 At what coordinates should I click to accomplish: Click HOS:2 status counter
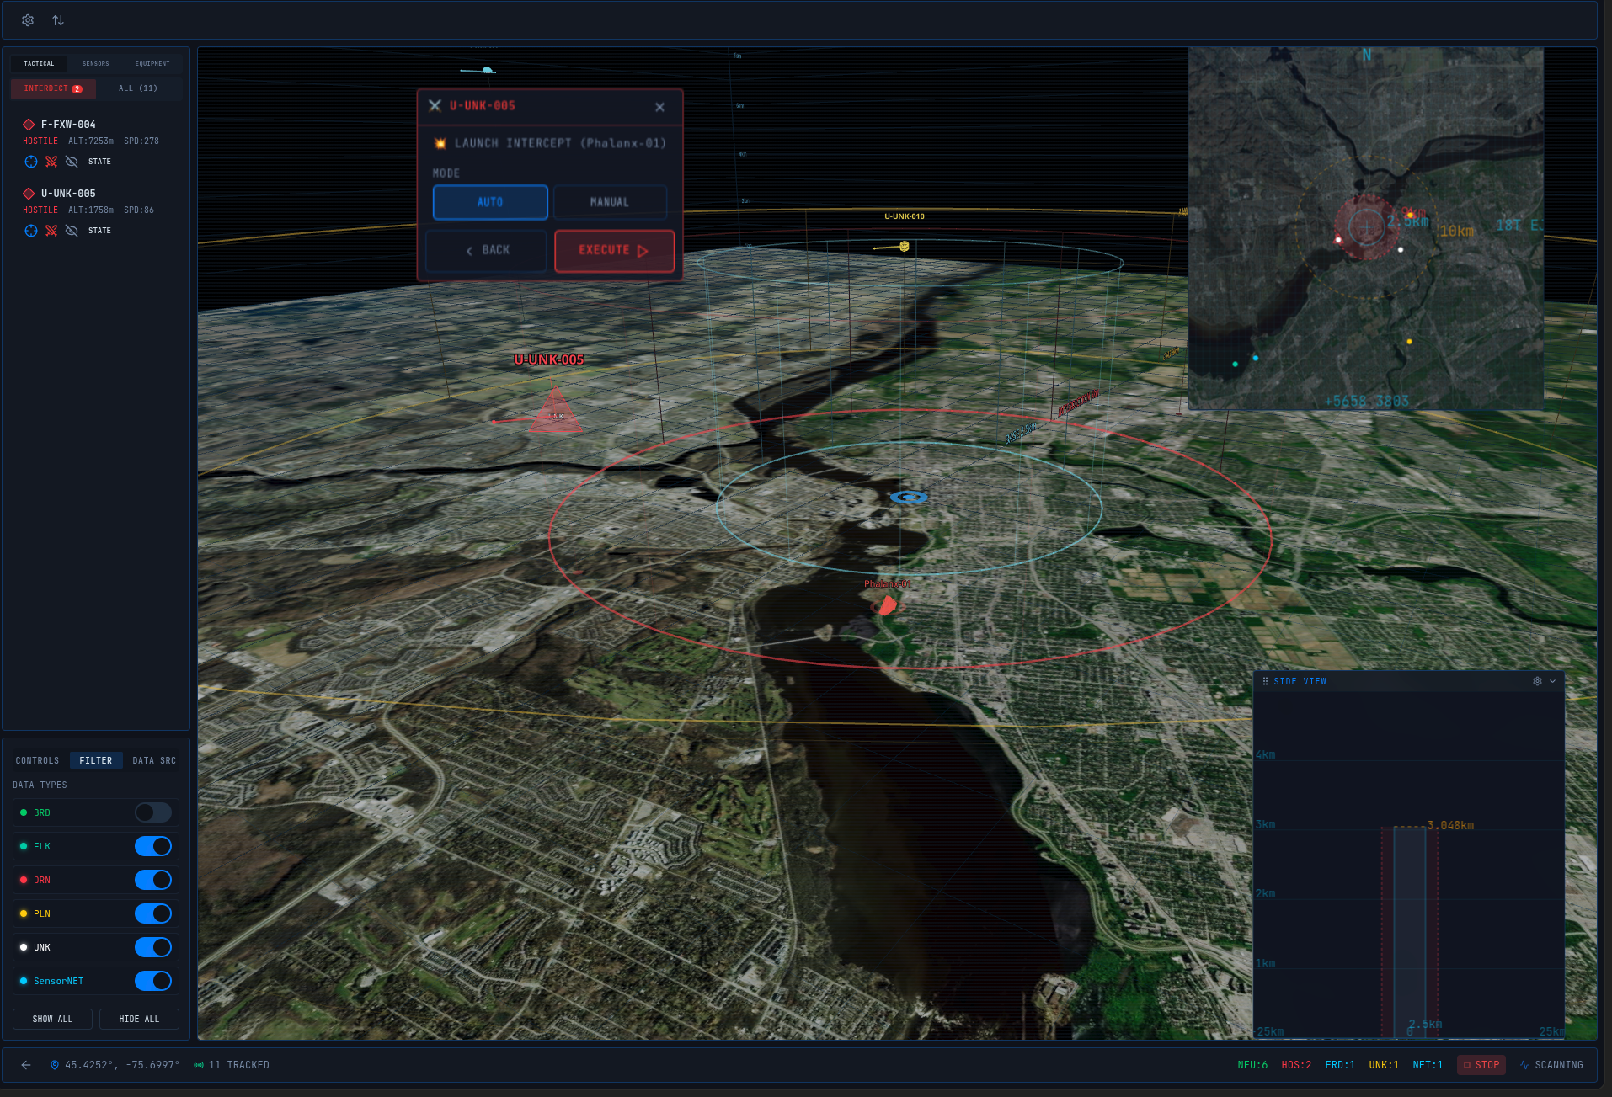1296,1065
